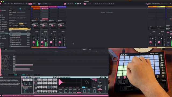Select Tunings browser category
Image resolution: width=172 pixels, height=97 pixels.
click(3, 37)
